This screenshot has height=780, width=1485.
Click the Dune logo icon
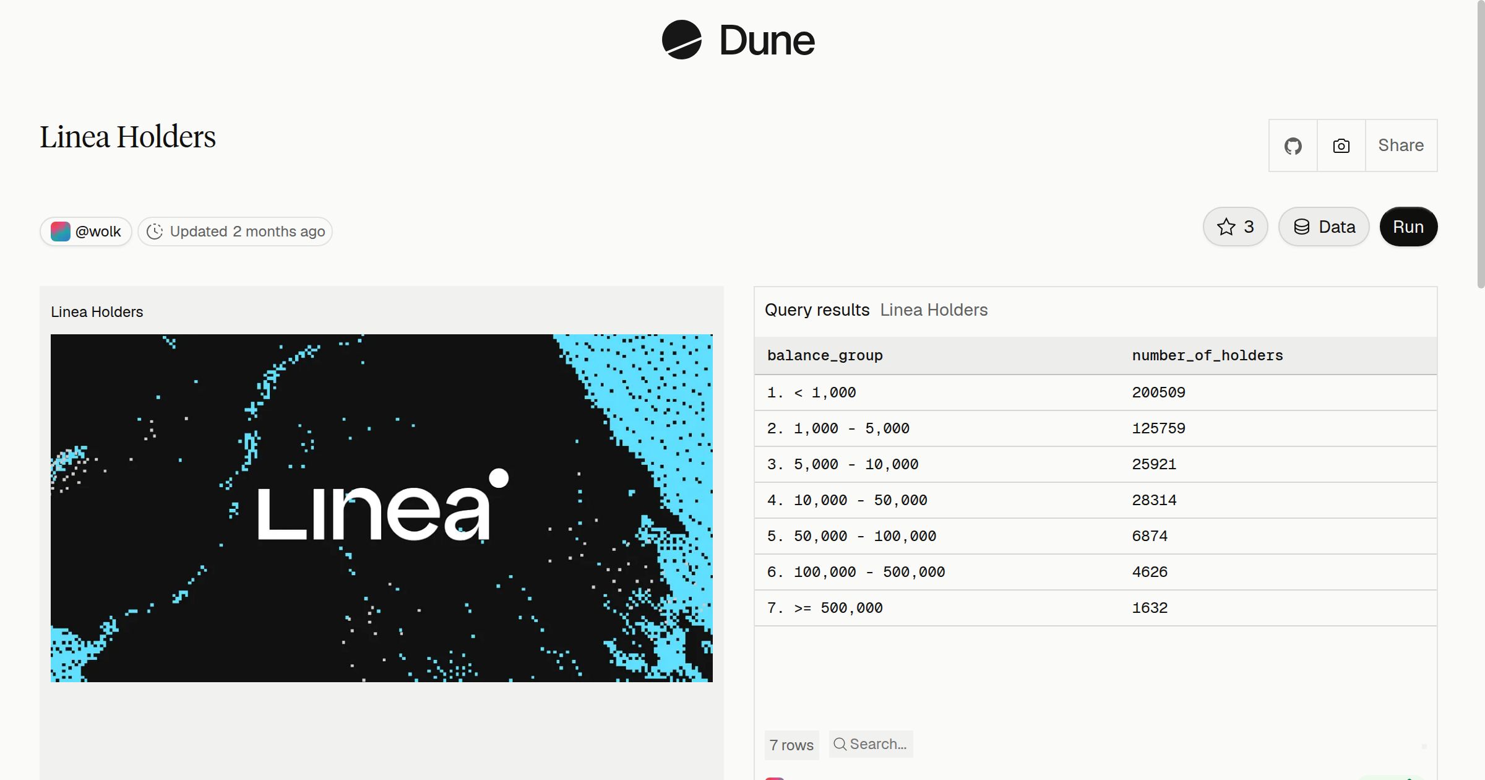tap(681, 40)
